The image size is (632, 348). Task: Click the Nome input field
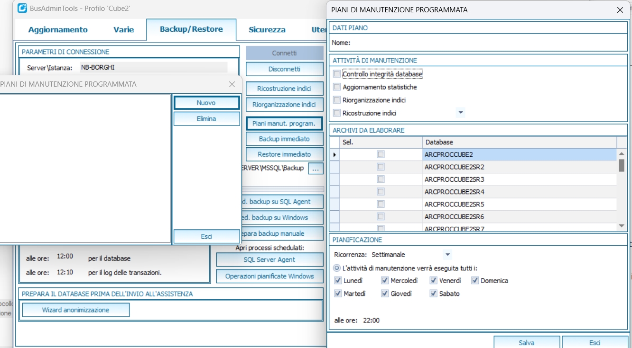pos(489,43)
